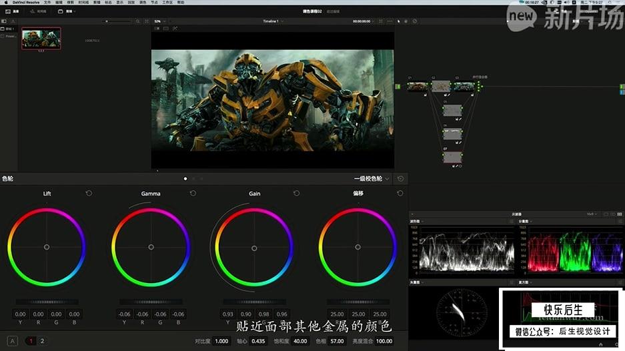This screenshot has height=351, width=625.
Task: Open the 一级校色轮 mode dropdown
Action: tap(371, 178)
